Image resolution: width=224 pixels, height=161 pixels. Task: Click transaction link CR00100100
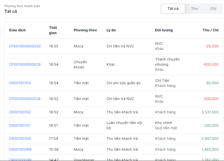[x=20, y=139]
